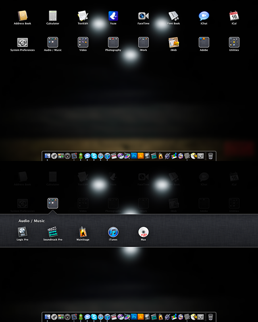Screen dimensions: 258x322
Task: Expand the Photography folder in the undimmed grid
Action: (x=113, y=42)
